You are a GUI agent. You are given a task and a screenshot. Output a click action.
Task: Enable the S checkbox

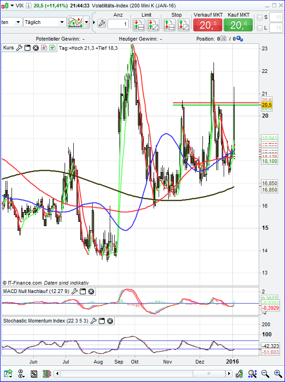click(x=260, y=17)
